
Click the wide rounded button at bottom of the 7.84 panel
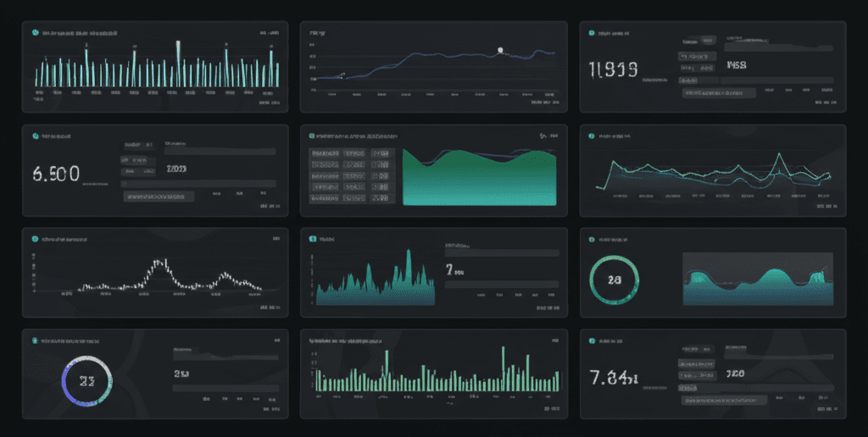(724, 400)
